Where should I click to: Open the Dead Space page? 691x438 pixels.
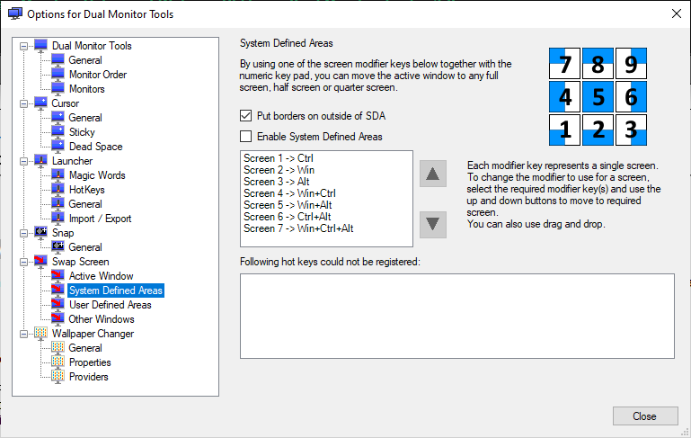tap(95, 147)
